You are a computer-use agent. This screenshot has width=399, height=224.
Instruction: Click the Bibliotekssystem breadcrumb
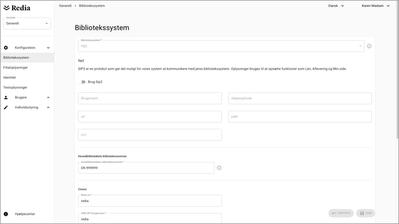pyautogui.click(x=92, y=6)
